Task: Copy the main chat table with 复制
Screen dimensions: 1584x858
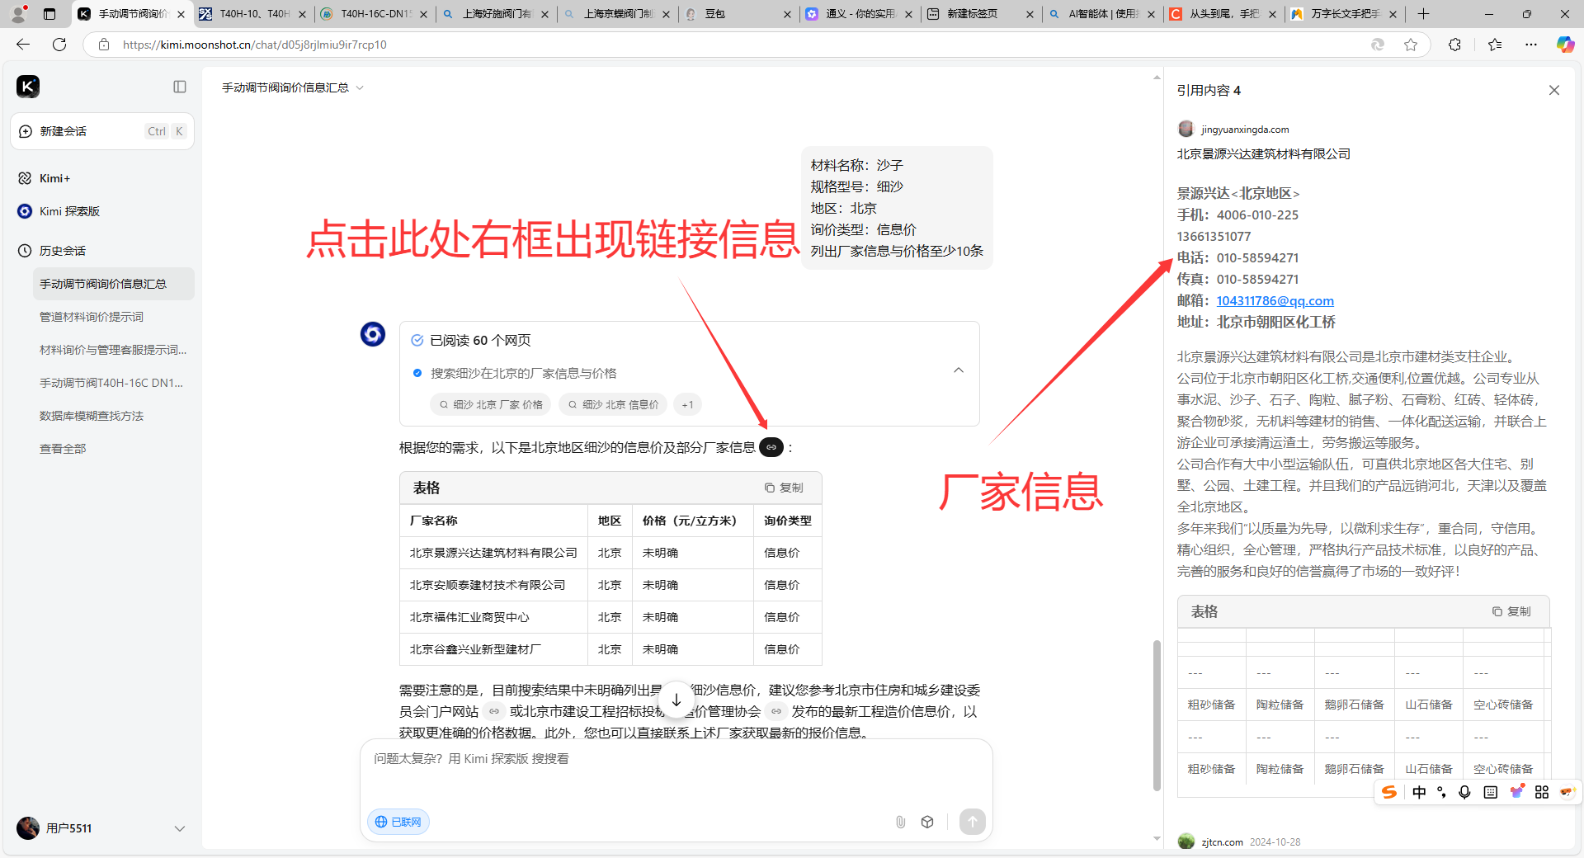Action: click(x=784, y=488)
